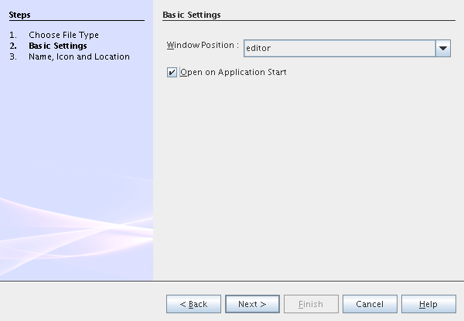Select the bold 'Basic Settings' step

[x=57, y=46]
